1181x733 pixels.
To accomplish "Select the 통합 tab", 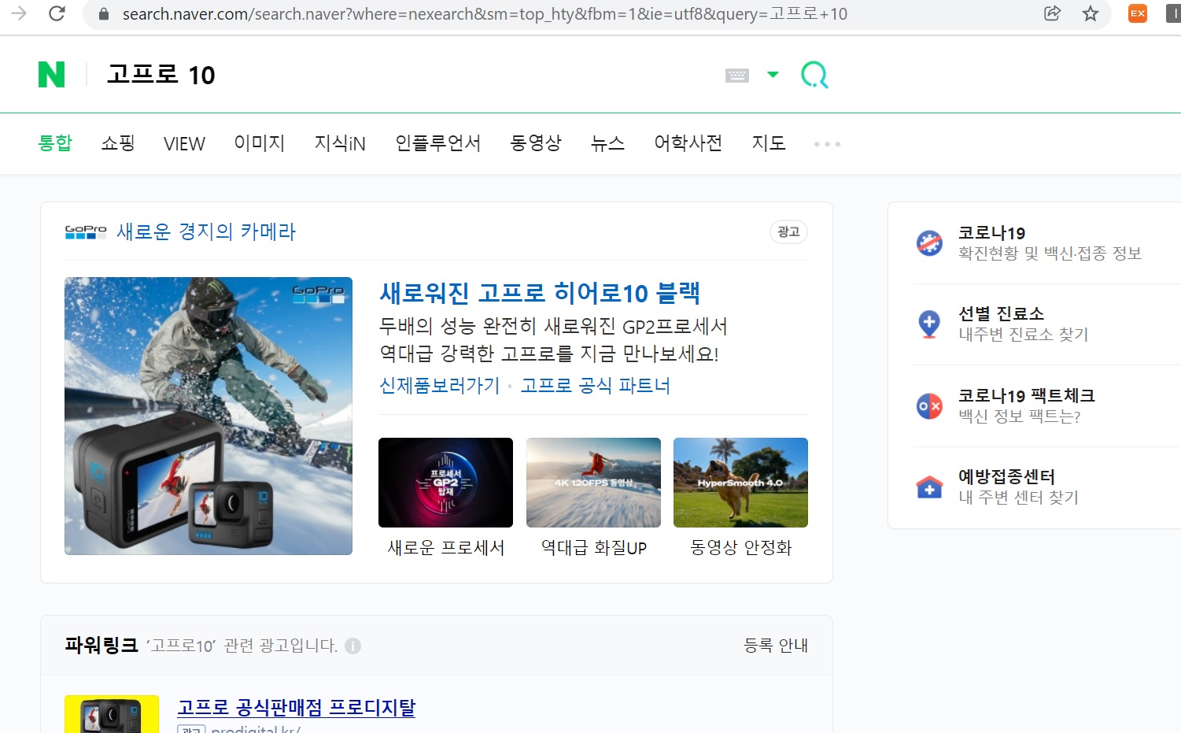I will click(x=55, y=143).
